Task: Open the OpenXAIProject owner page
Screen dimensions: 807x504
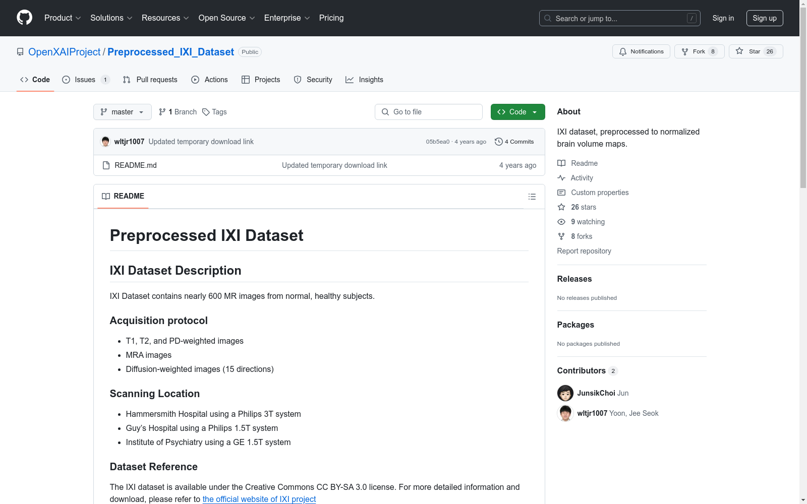Action: 65,52
